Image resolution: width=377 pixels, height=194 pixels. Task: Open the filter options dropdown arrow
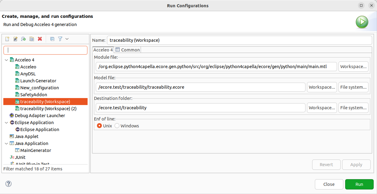click(67, 39)
